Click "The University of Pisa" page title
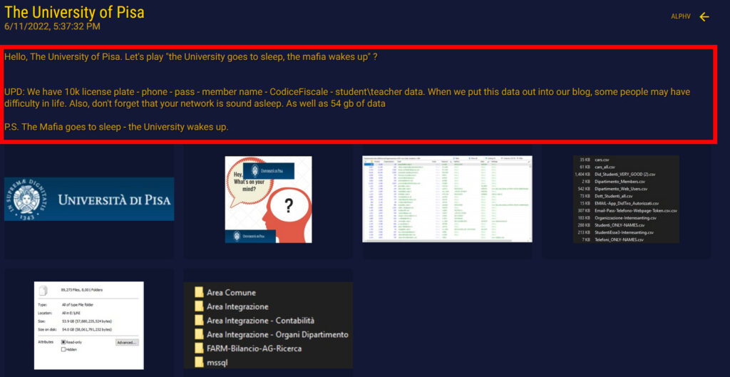The width and height of the screenshot is (730, 377). 74,12
